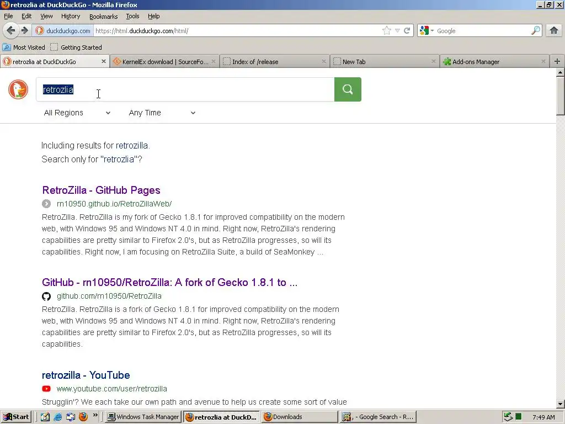
Task: Bookmark this page with the star icon
Action: (387, 31)
